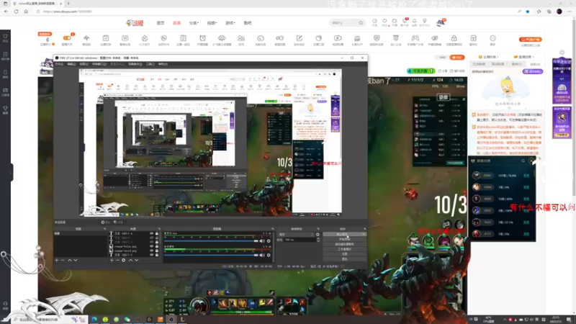Click the crossed-eye hide icon in streamer toolbar
576x324 pixels.
pyautogui.click(x=435, y=38)
